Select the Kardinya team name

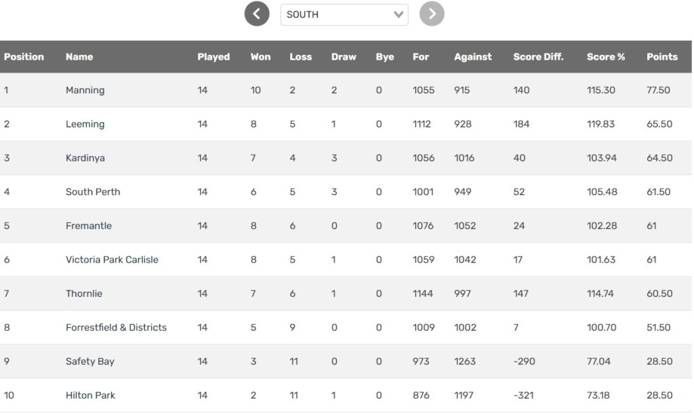85,158
